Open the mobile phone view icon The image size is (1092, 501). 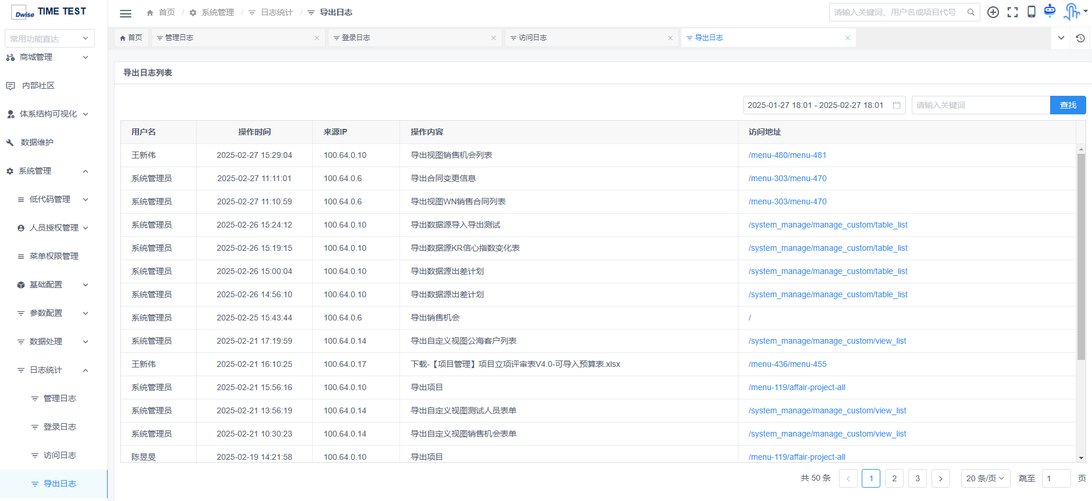[x=1032, y=12]
